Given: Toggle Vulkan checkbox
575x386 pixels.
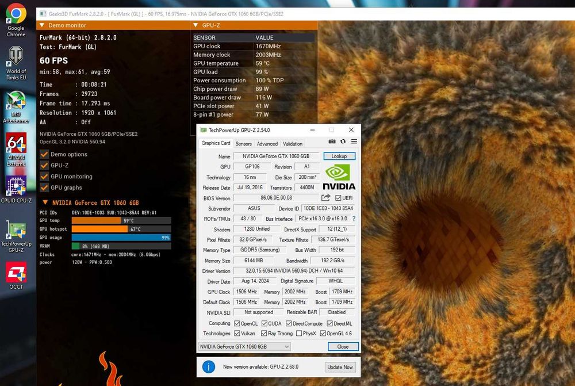Looking at the screenshot, I should 237,334.
